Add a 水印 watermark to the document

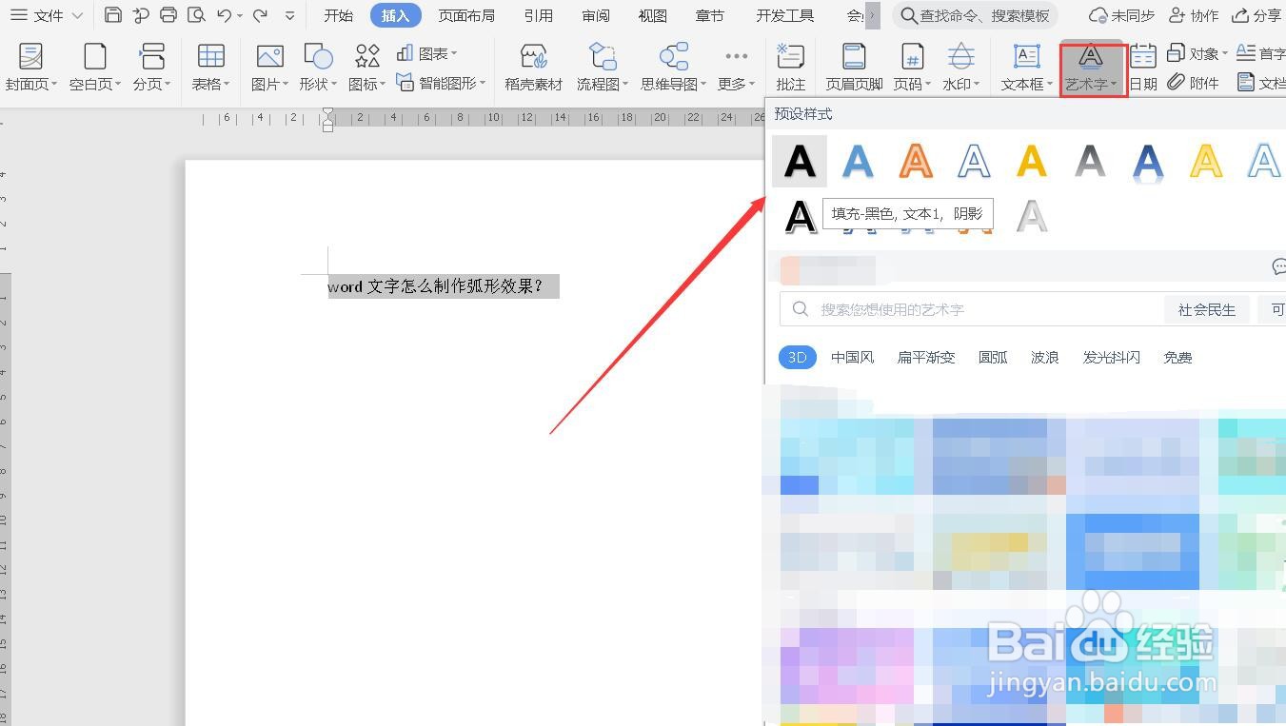tap(959, 67)
